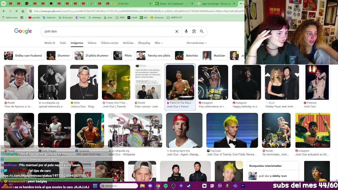338x190 pixels.
Task: Switch to the Noticias tab
Action: tap(128, 43)
